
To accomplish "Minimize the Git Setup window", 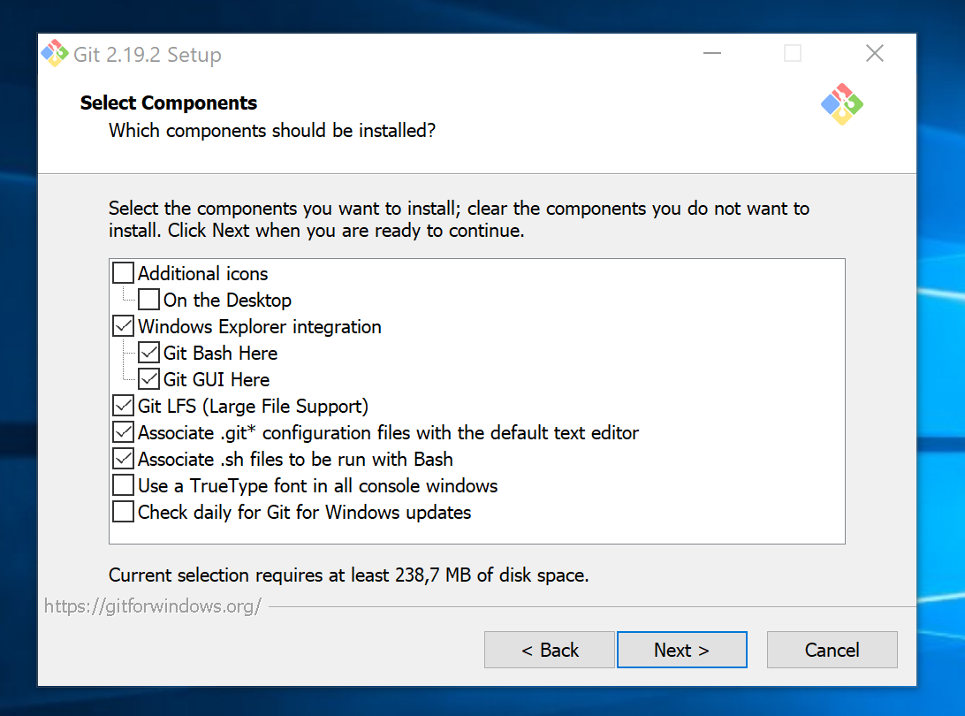I will coord(712,54).
